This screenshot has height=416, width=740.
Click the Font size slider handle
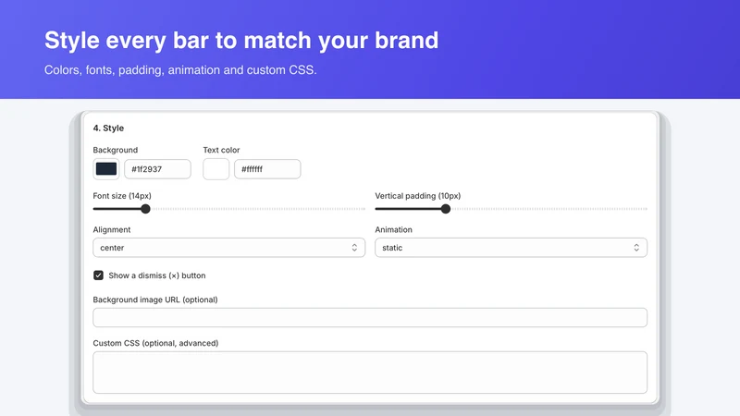145,209
